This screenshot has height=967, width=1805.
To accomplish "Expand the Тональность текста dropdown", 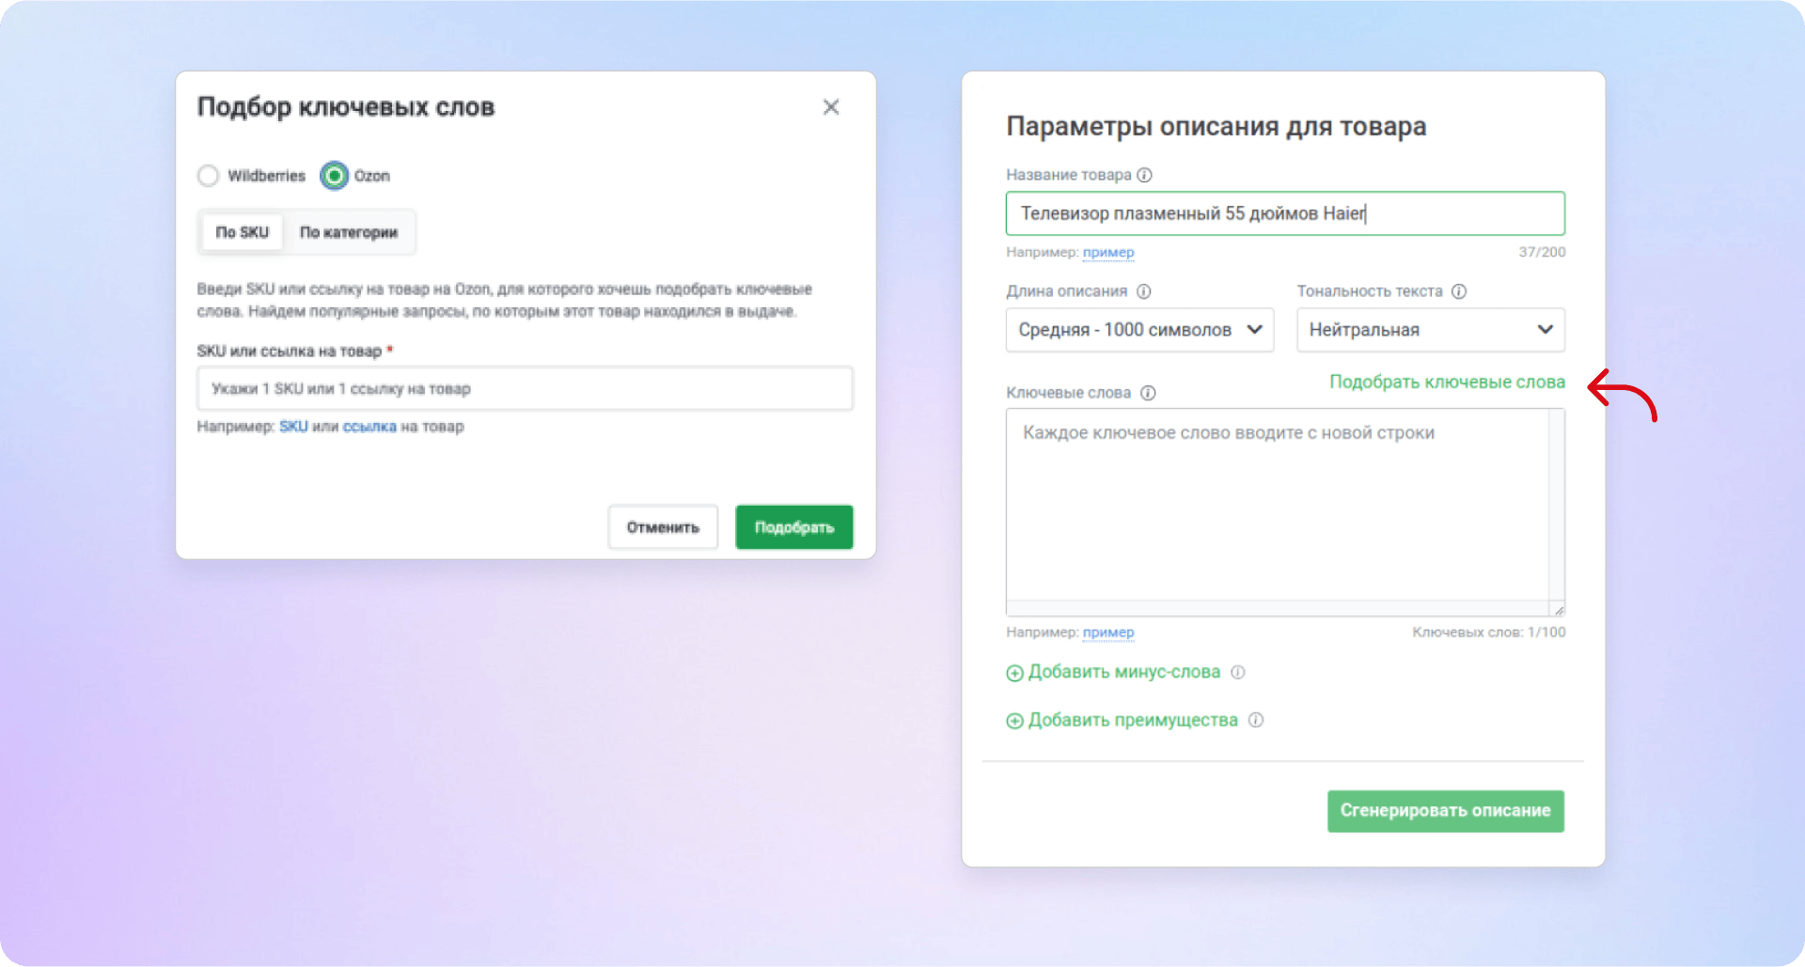I will [x=1430, y=330].
